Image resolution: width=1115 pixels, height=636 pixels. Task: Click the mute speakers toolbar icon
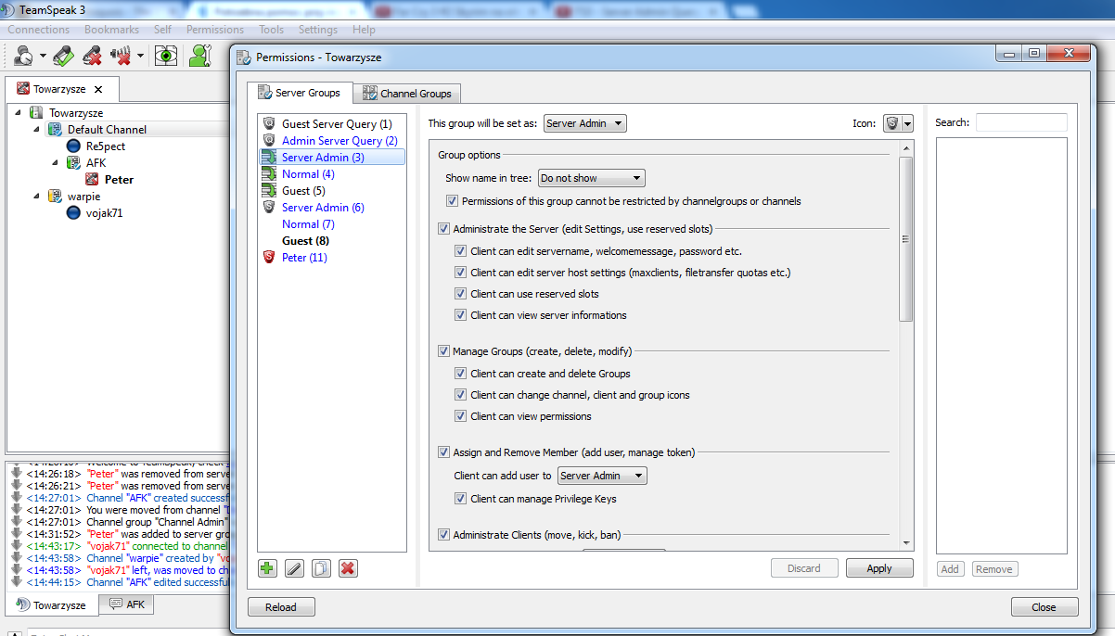(121, 56)
